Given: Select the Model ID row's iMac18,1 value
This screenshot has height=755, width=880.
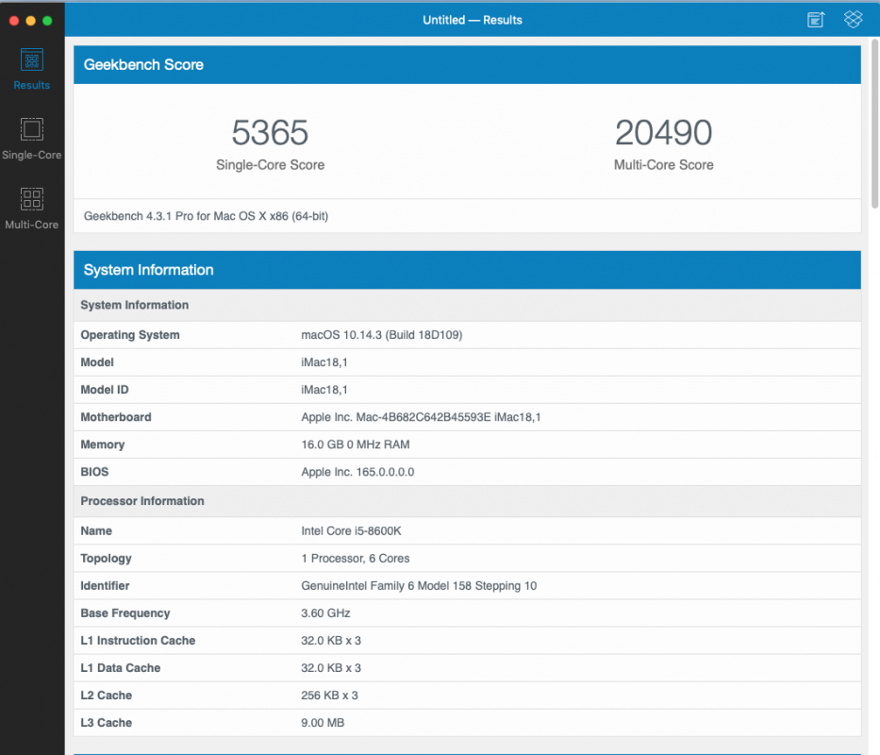Looking at the screenshot, I should pos(324,390).
